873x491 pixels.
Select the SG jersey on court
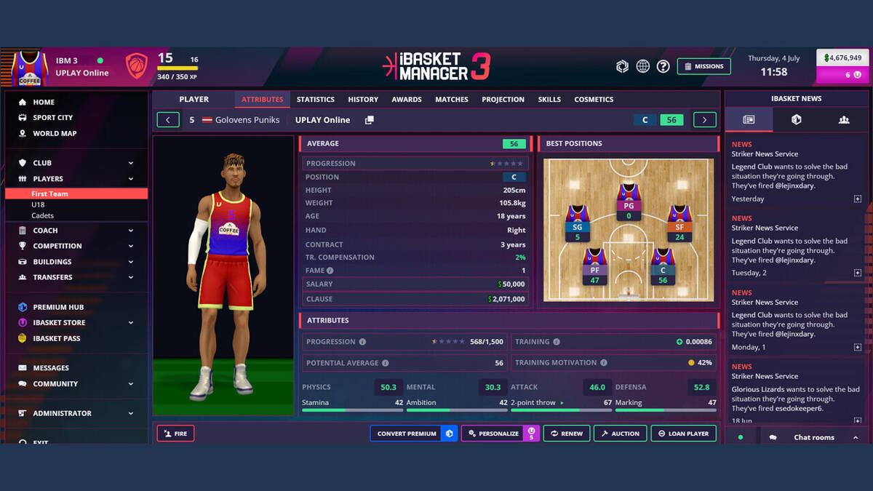578,223
